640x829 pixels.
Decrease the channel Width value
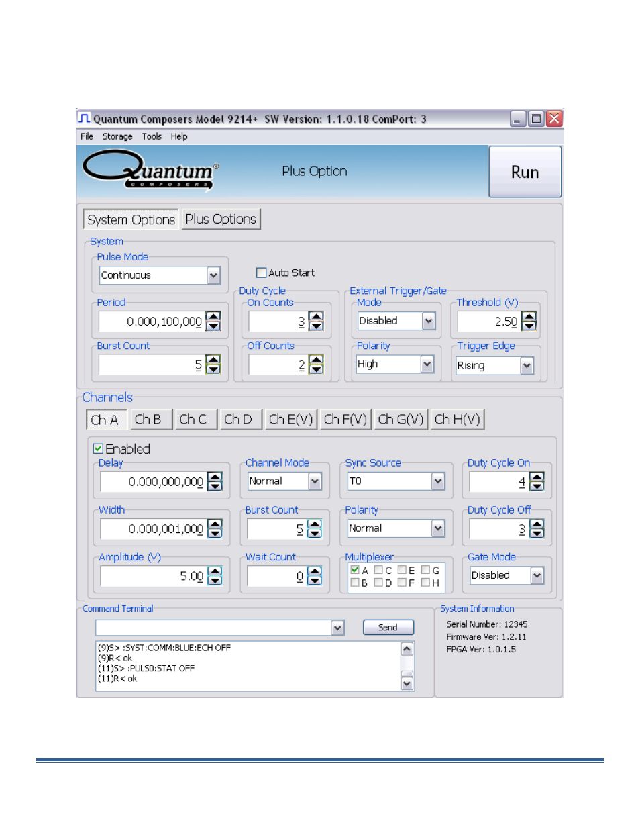215,533
